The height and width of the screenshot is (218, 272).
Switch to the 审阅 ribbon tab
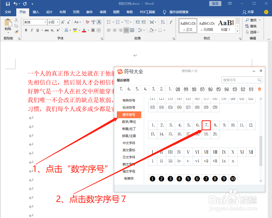(103, 12)
